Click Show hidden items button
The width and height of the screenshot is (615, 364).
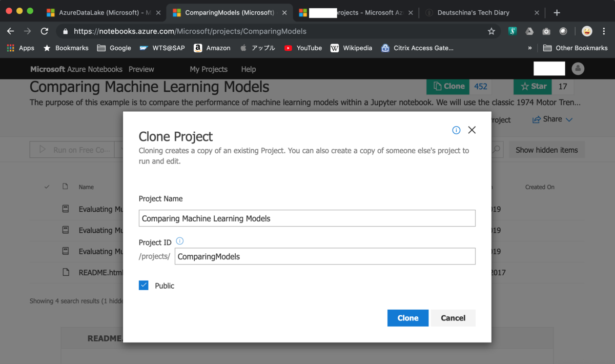546,150
